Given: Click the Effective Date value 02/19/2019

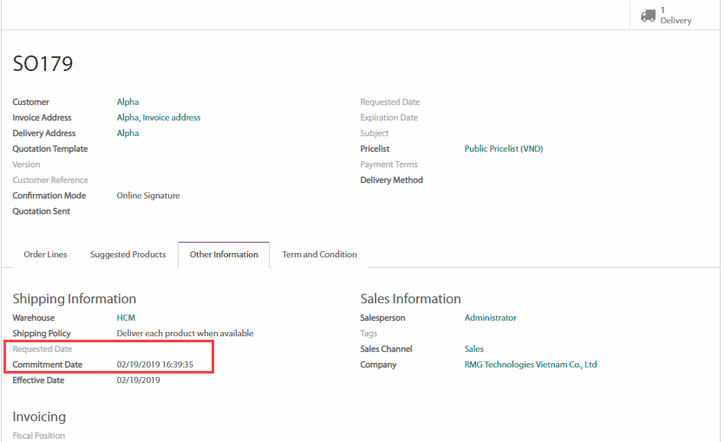Looking at the screenshot, I should 138,380.
